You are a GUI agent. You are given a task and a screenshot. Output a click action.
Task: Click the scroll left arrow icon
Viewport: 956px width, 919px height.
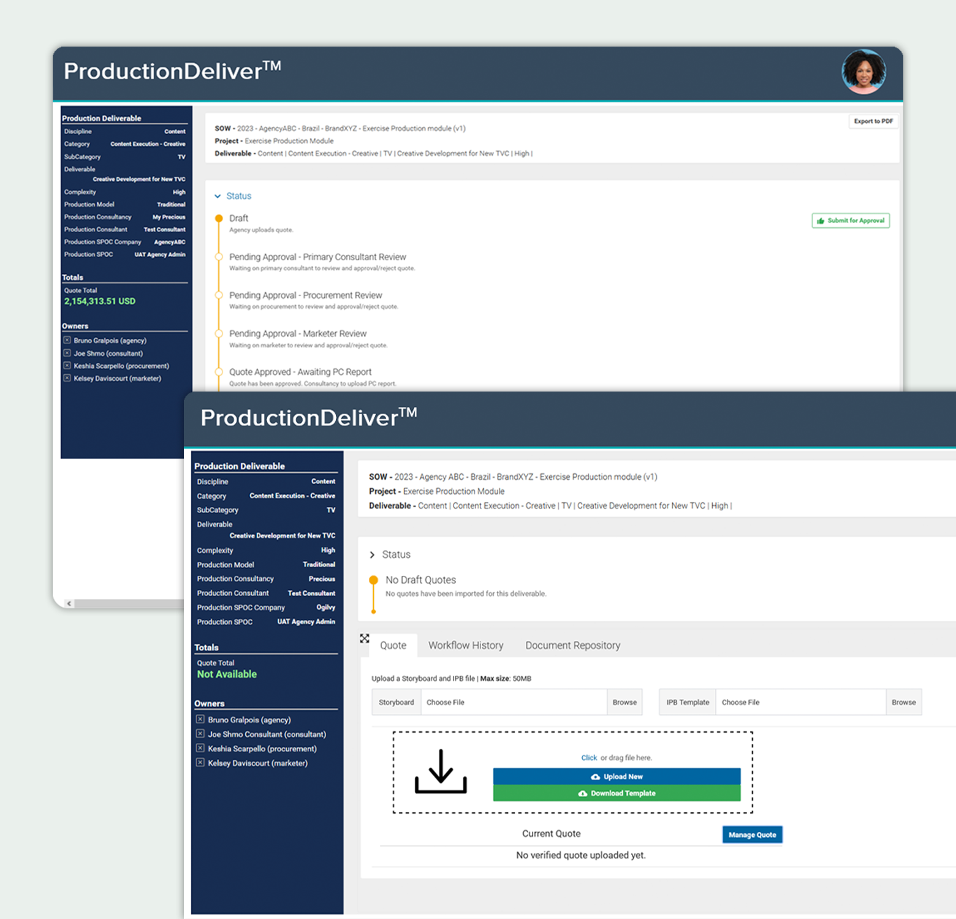click(x=69, y=603)
